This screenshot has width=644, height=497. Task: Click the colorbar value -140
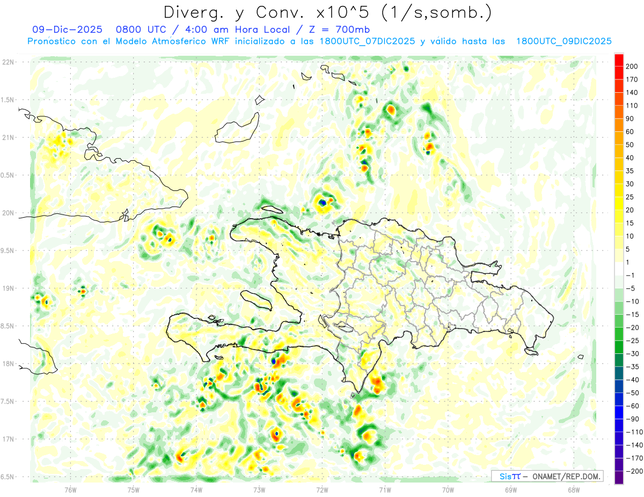tap(634, 444)
